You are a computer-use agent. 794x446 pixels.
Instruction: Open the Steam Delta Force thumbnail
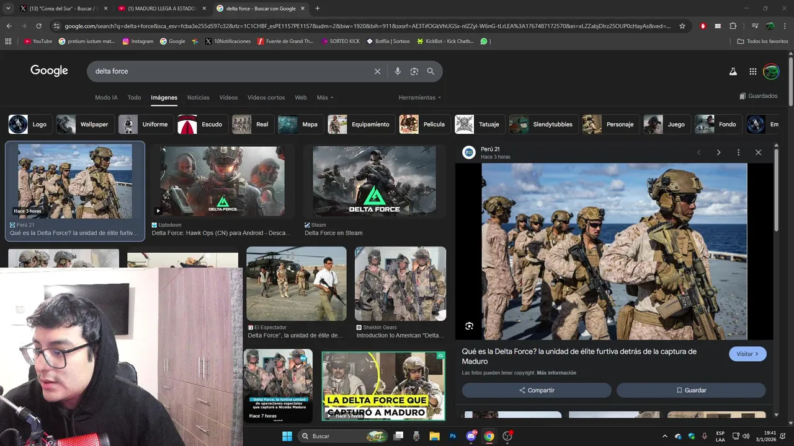coord(374,181)
